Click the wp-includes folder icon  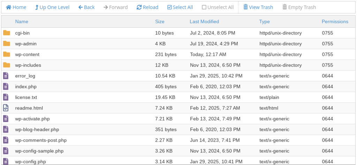7,65
